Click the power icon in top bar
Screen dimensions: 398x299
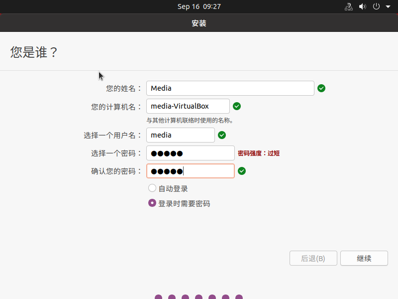(377, 6)
